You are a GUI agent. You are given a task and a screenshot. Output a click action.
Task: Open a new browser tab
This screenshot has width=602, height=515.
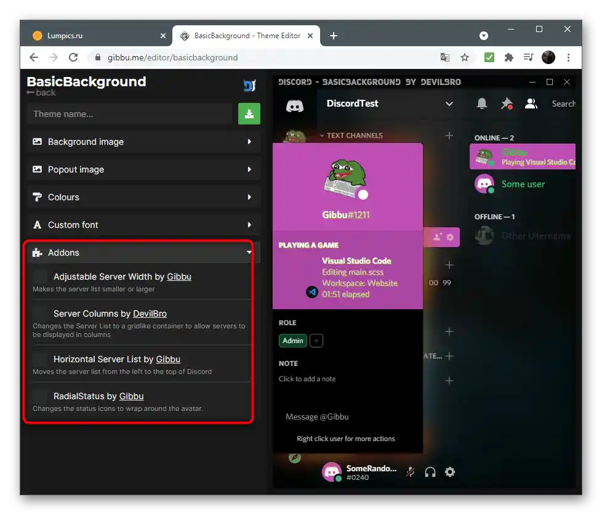[x=334, y=36]
